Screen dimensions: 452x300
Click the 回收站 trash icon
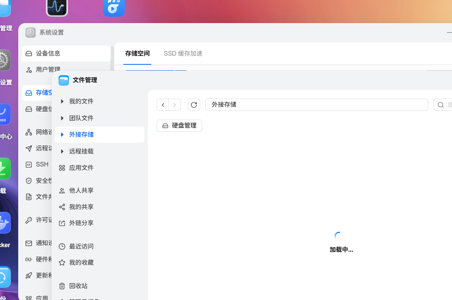[62, 286]
